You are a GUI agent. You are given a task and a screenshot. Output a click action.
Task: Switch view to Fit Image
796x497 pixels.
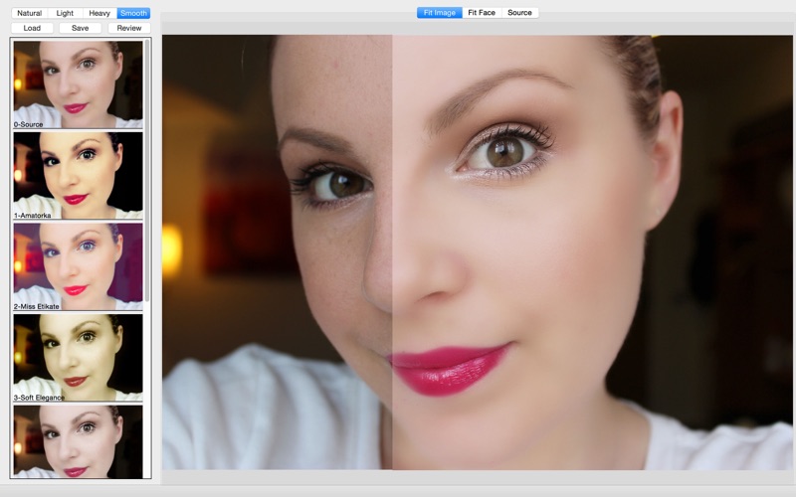coord(440,13)
